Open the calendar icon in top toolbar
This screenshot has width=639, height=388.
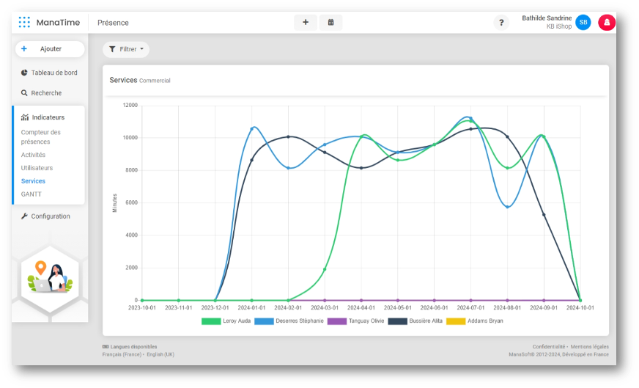pos(331,23)
